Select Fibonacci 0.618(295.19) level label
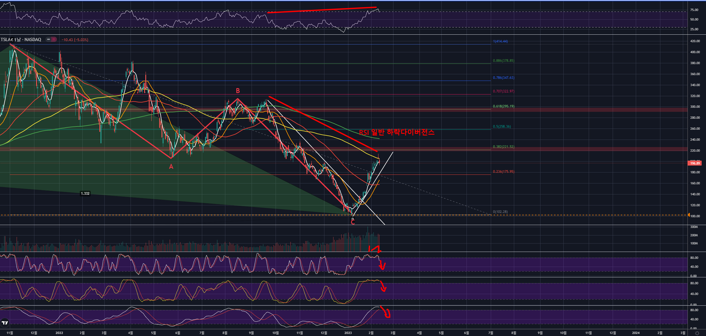The width and height of the screenshot is (706, 336). pyautogui.click(x=504, y=106)
